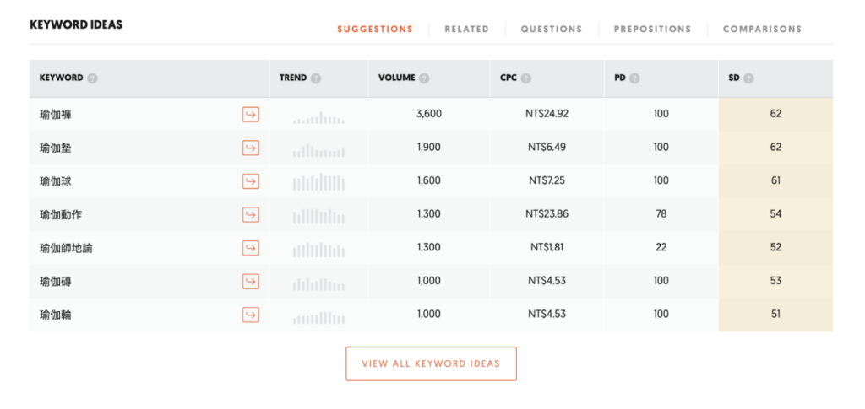The width and height of the screenshot is (865, 409).
Task: Open arrow icon for 瑜伽師地論 keyword
Action: coord(250,248)
